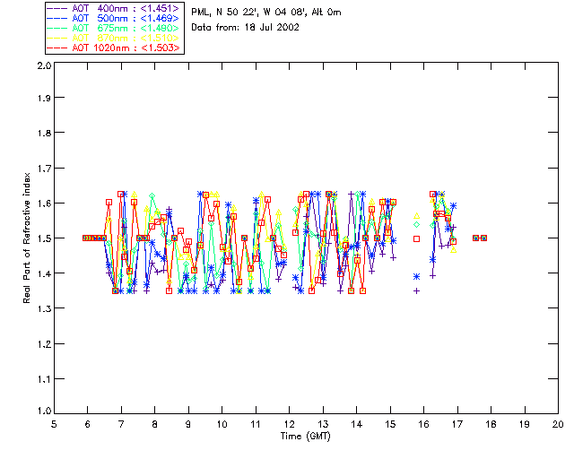Click the isolated blue asterisk marker near 15.8 hours

pos(416,277)
